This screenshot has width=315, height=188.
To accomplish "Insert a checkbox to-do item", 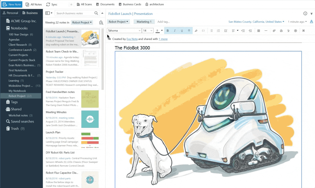I will tap(226, 31).
